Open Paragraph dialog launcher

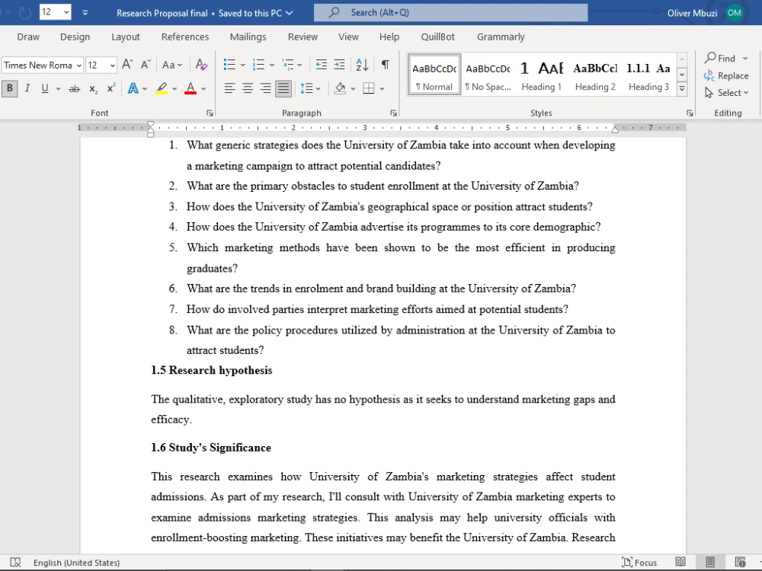pyautogui.click(x=393, y=113)
